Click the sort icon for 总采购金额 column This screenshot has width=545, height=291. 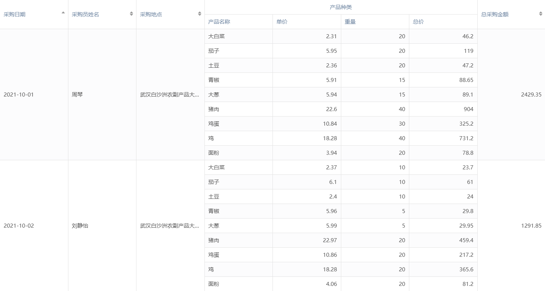(541, 14)
